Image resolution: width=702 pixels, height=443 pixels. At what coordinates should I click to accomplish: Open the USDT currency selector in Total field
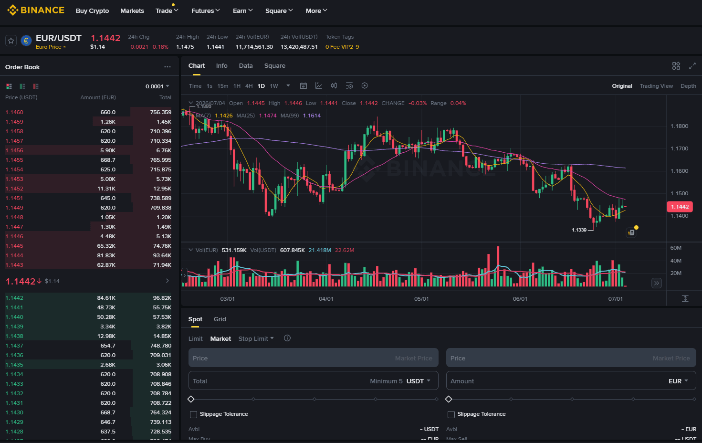(x=419, y=381)
